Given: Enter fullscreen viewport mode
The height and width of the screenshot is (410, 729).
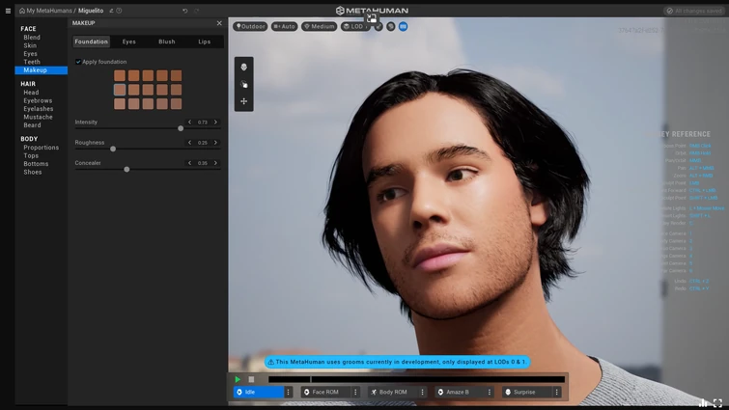Looking at the screenshot, I should pyautogui.click(x=717, y=403).
